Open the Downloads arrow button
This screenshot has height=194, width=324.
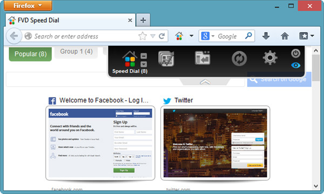266,36
